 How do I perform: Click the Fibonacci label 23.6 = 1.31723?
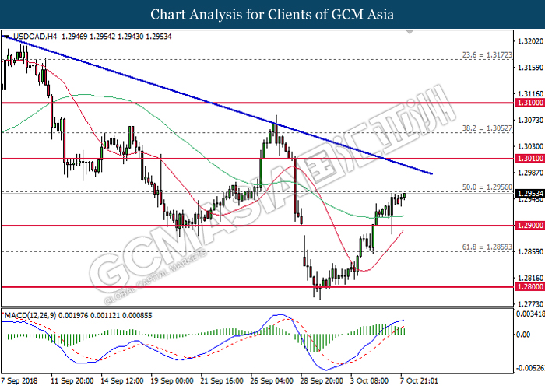pos(487,55)
